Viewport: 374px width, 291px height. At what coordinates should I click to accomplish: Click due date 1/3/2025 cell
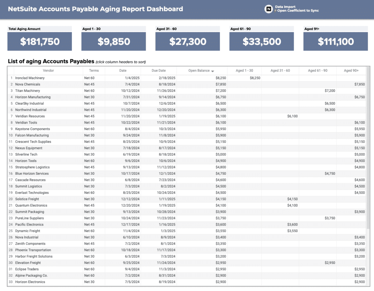[x=168, y=231]
